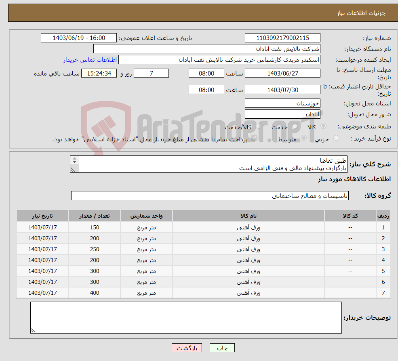Click the remaining days field showing 7
Image resolution: width=398 pixels, height=361 pixels.
click(x=151, y=73)
